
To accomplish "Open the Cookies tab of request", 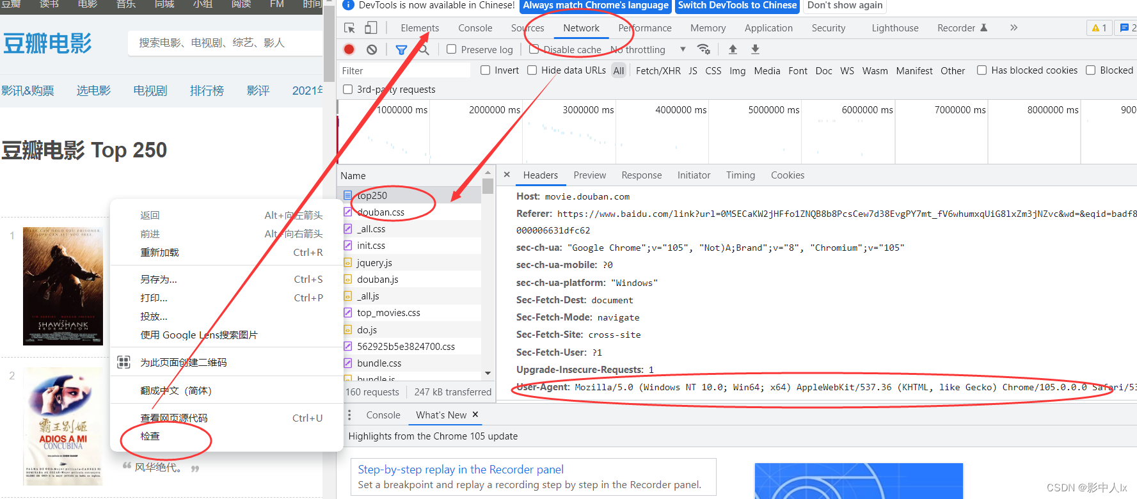I will pyautogui.click(x=788, y=175).
